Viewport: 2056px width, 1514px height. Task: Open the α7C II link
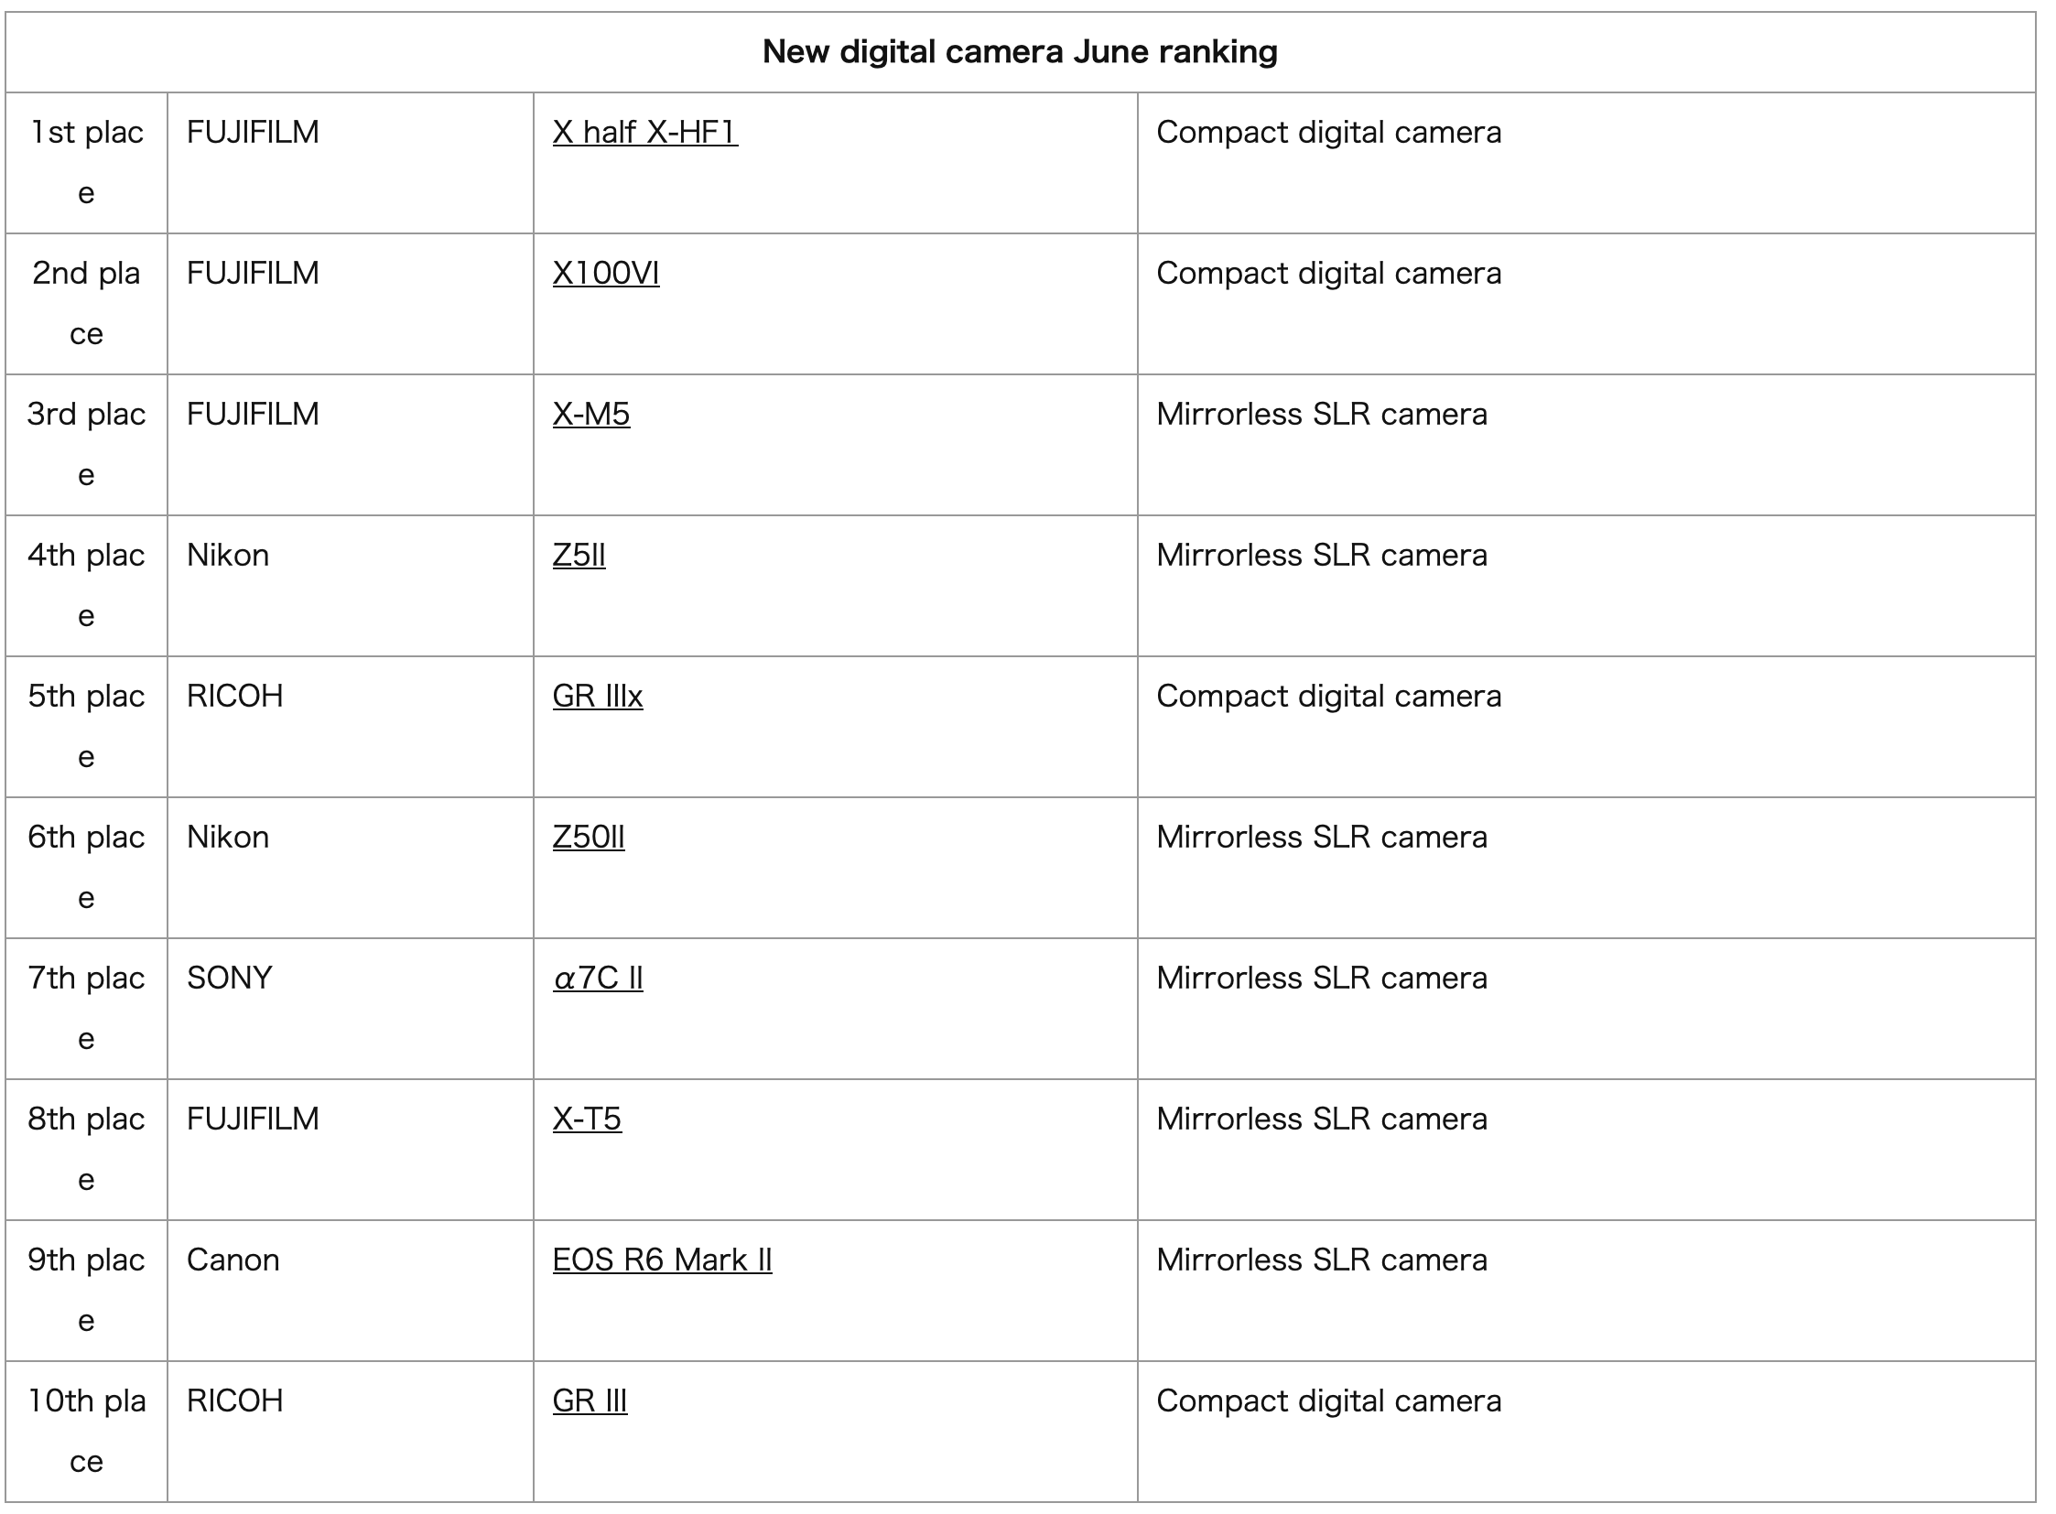(597, 979)
